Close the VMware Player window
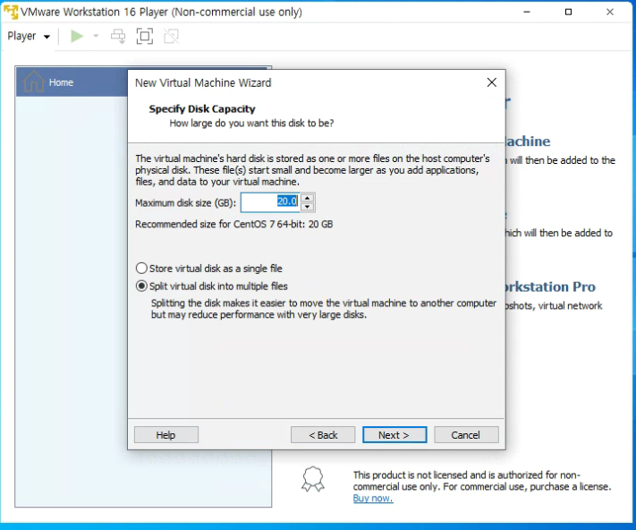636x530 pixels. (x=610, y=12)
